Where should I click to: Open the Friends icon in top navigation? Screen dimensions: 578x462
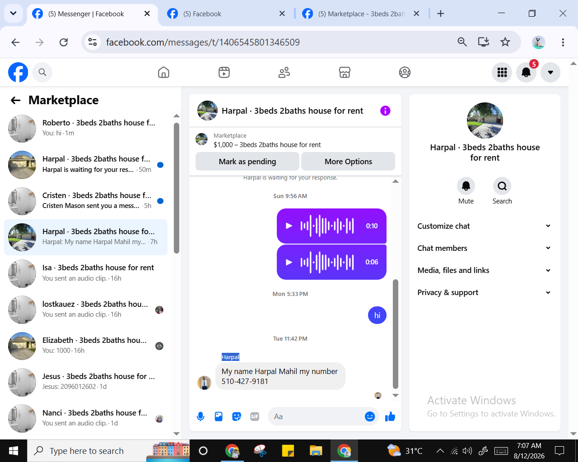pos(284,72)
